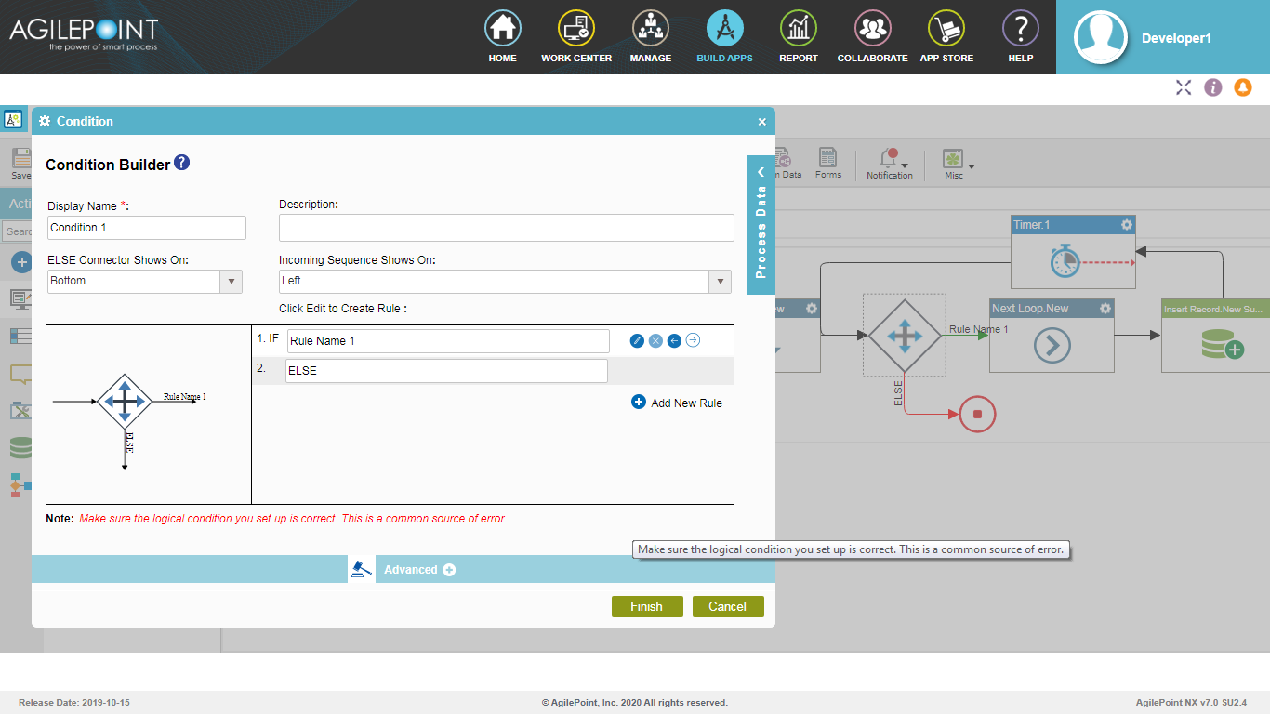
Task: Edit Rule Name 1 with the pencil icon
Action: click(637, 341)
